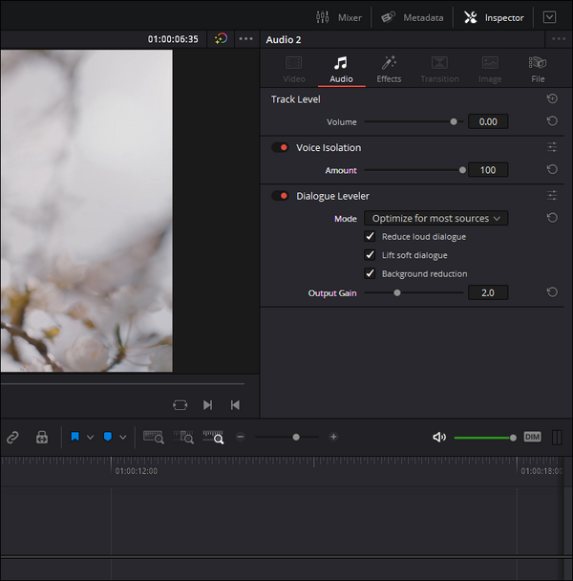
Task: Toggle loop playback icon
Action: (180, 405)
